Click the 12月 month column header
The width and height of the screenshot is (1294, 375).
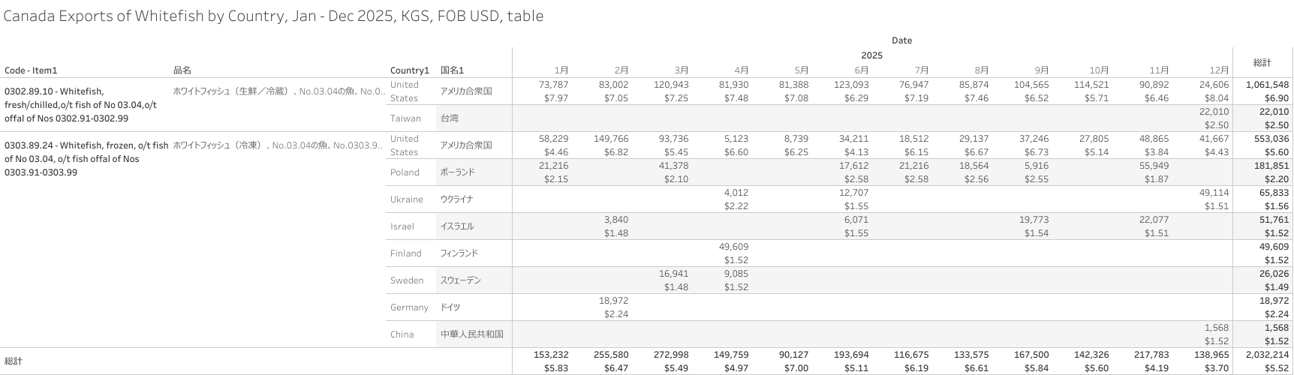point(1220,70)
